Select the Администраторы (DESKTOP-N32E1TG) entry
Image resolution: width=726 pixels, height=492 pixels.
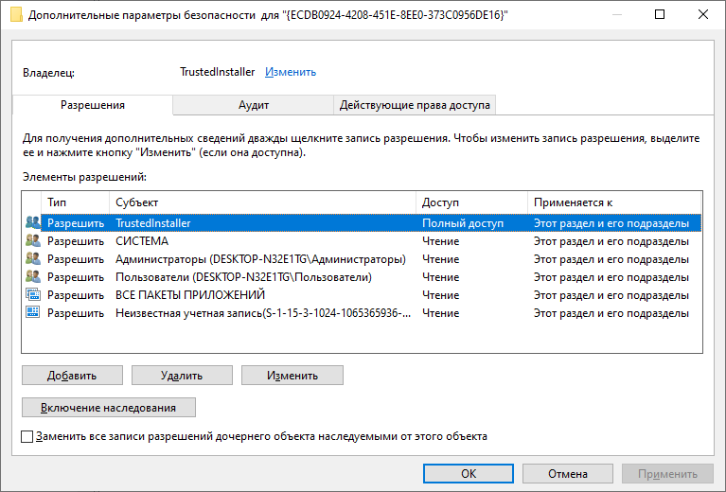pyautogui.click(x=362, y=258)
